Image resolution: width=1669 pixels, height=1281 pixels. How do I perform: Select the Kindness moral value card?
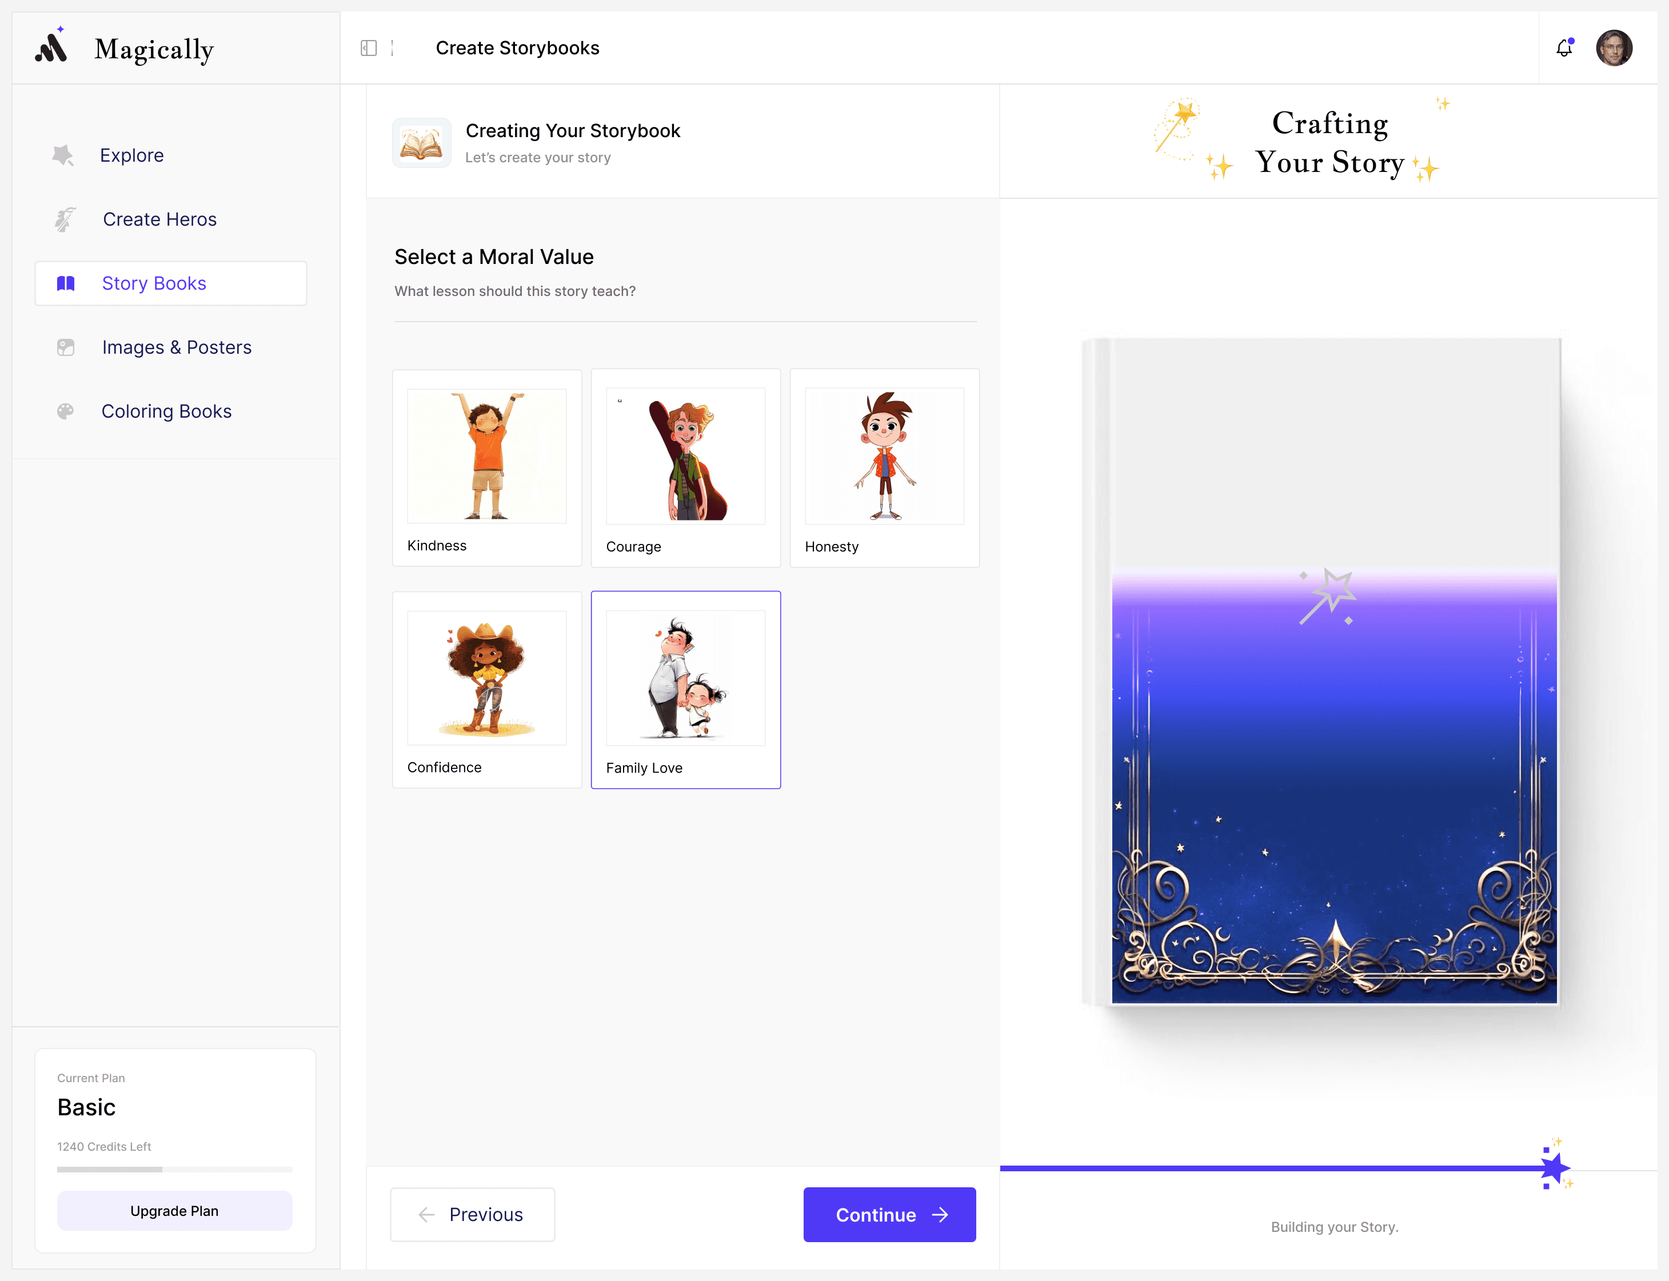click(x=486, y=467)
